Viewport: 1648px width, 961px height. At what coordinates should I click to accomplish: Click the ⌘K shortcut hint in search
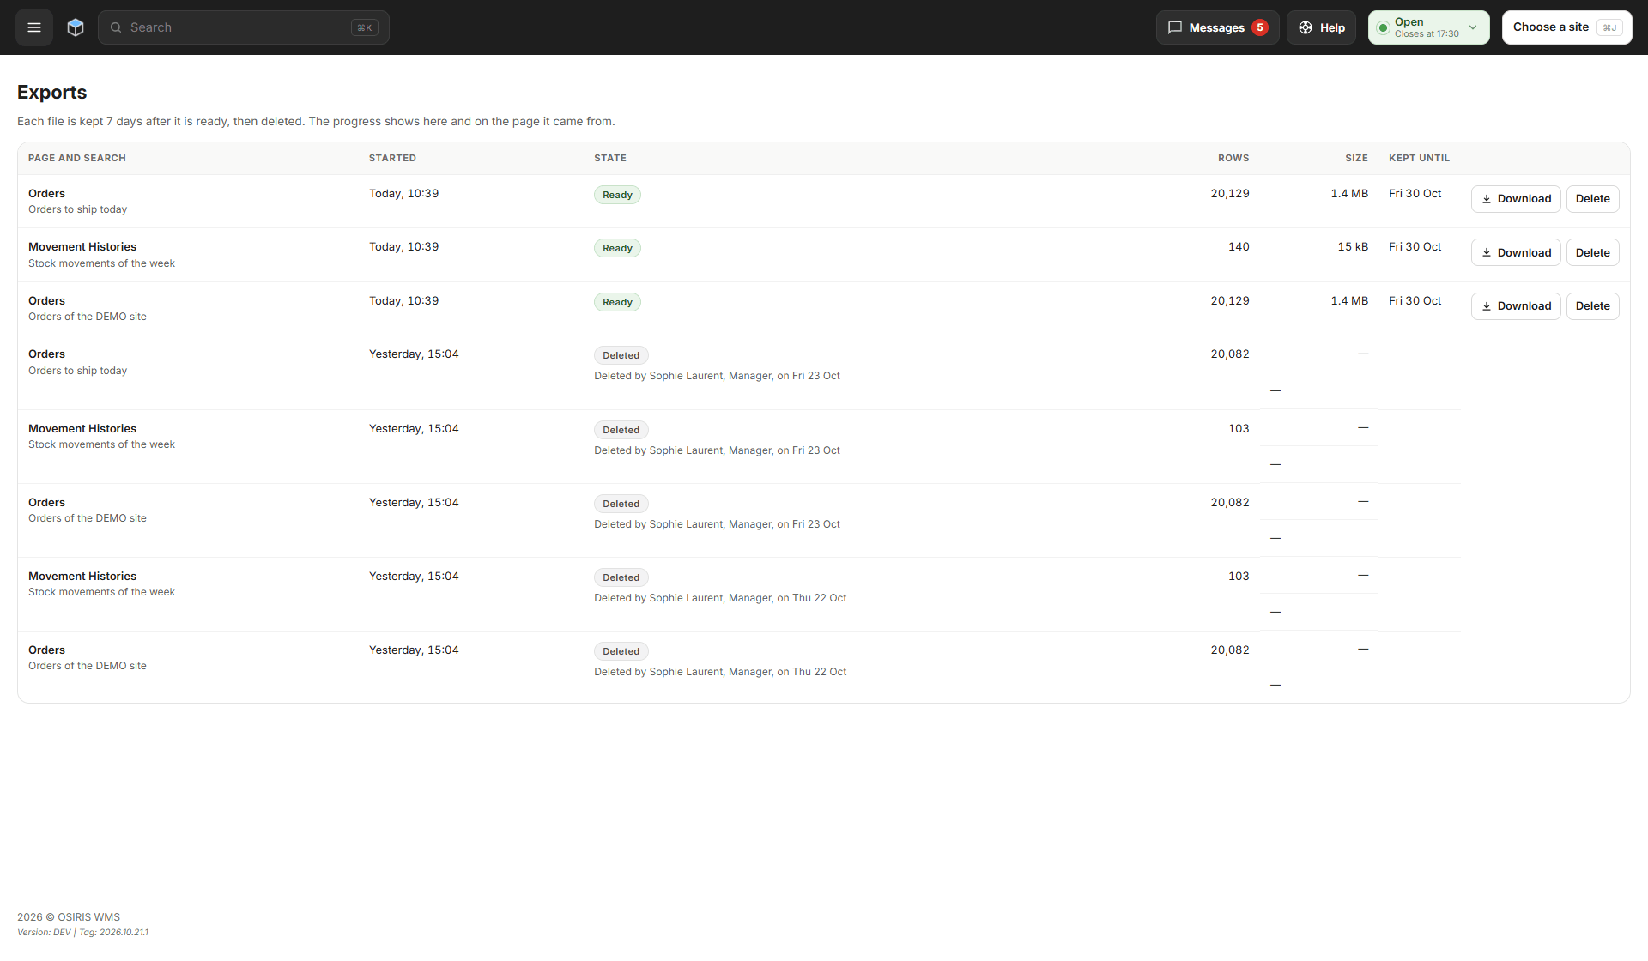pyautogui.click(x=365, y=27)
